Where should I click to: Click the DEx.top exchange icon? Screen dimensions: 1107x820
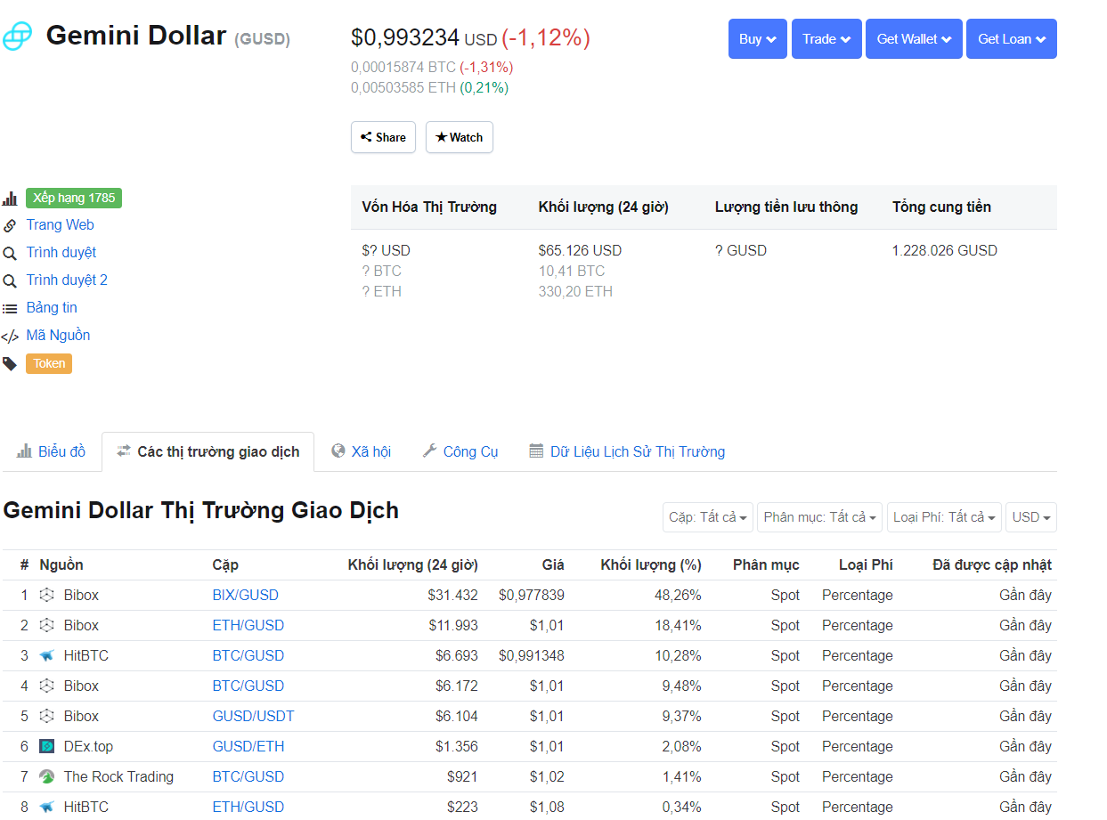click(x=47, y=746)
